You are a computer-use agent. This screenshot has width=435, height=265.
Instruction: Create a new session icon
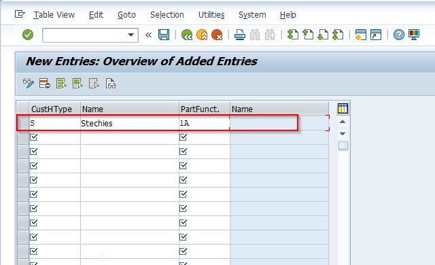[x=361, y=35]
